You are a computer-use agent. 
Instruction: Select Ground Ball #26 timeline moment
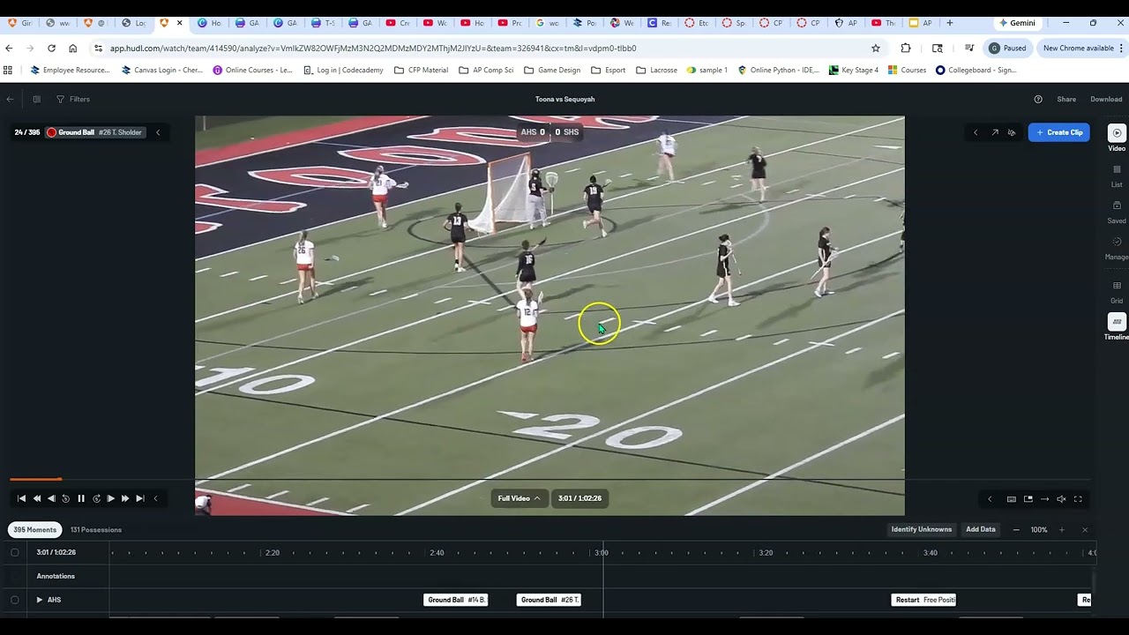[549, 600]
